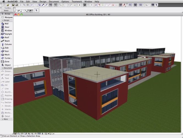The image size is (183, 138).
Task: Click the walking figure 3D explore icon
Action: click(x=156, y=5)
